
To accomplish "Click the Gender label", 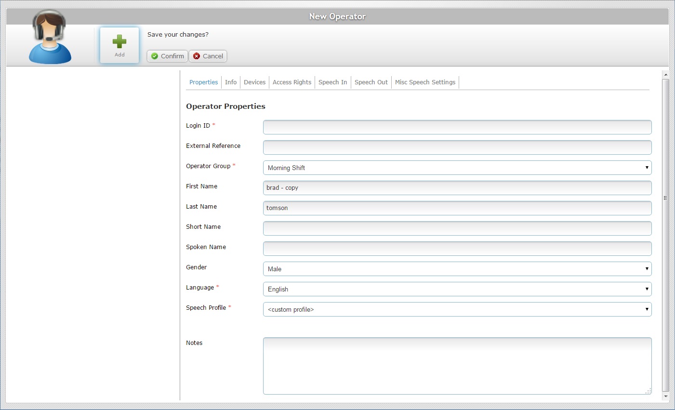I will click(196, 267).
